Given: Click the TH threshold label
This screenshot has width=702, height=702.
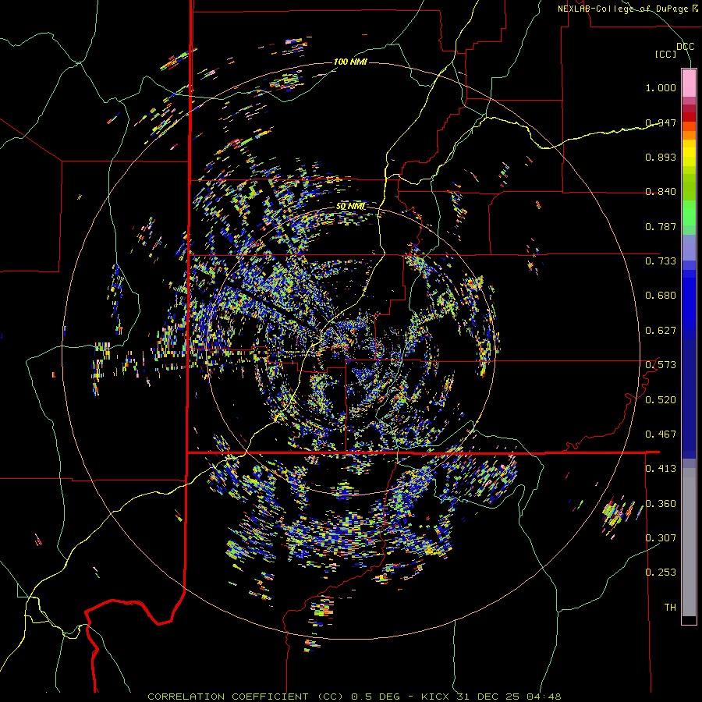Looking at the screenshot, I should 670,608.
